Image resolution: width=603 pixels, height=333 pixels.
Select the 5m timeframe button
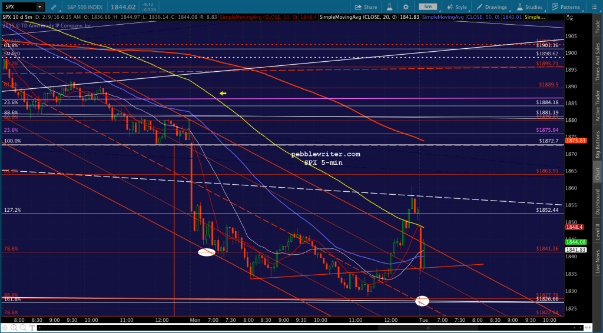428,7
